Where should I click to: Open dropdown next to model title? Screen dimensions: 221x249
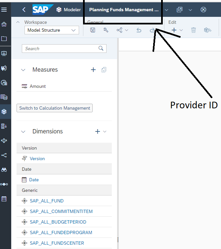[x=166, y=10]
